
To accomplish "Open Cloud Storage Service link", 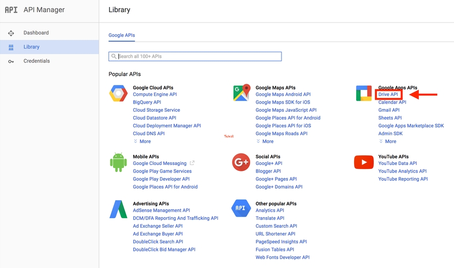I will [156, 110].
